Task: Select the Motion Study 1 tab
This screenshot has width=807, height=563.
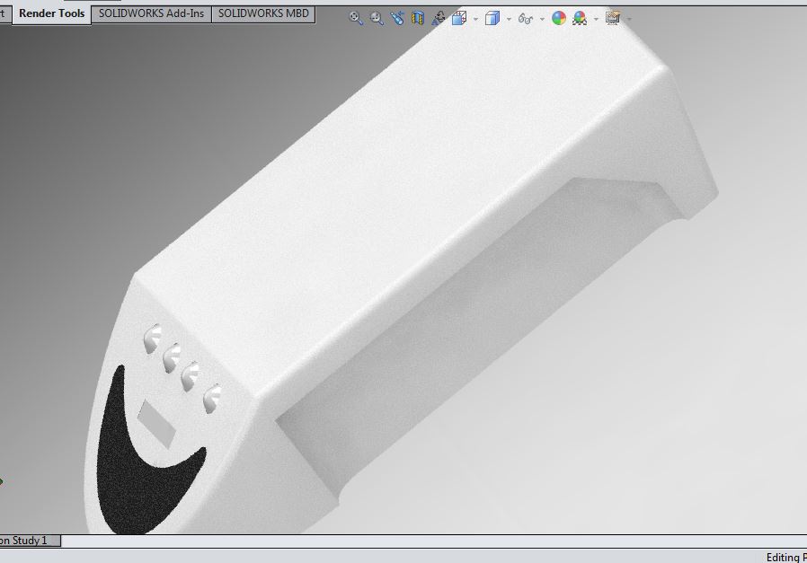Action: tap(30, 541)
